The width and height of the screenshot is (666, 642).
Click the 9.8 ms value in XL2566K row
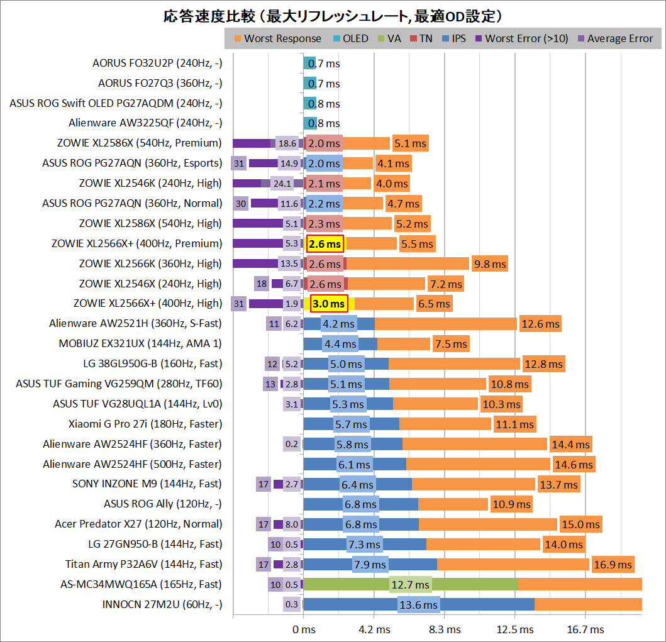tap(490, 264)
